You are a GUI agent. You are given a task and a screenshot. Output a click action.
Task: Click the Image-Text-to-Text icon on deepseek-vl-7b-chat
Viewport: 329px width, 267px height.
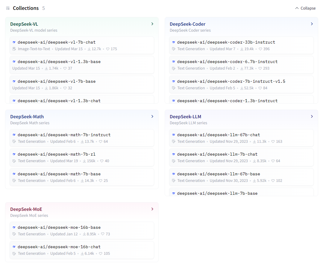tap(14, 49)
